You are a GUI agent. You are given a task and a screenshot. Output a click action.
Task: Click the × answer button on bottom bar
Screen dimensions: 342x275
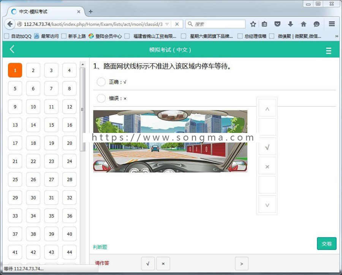pos(163,263)
